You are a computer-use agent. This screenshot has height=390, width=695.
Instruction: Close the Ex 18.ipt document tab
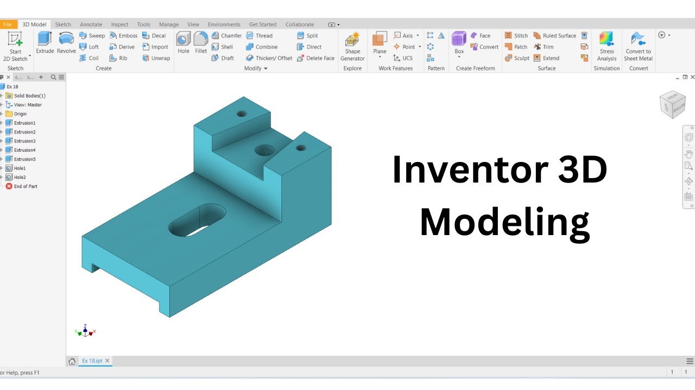pyautogui.click(x=107, y=361)
